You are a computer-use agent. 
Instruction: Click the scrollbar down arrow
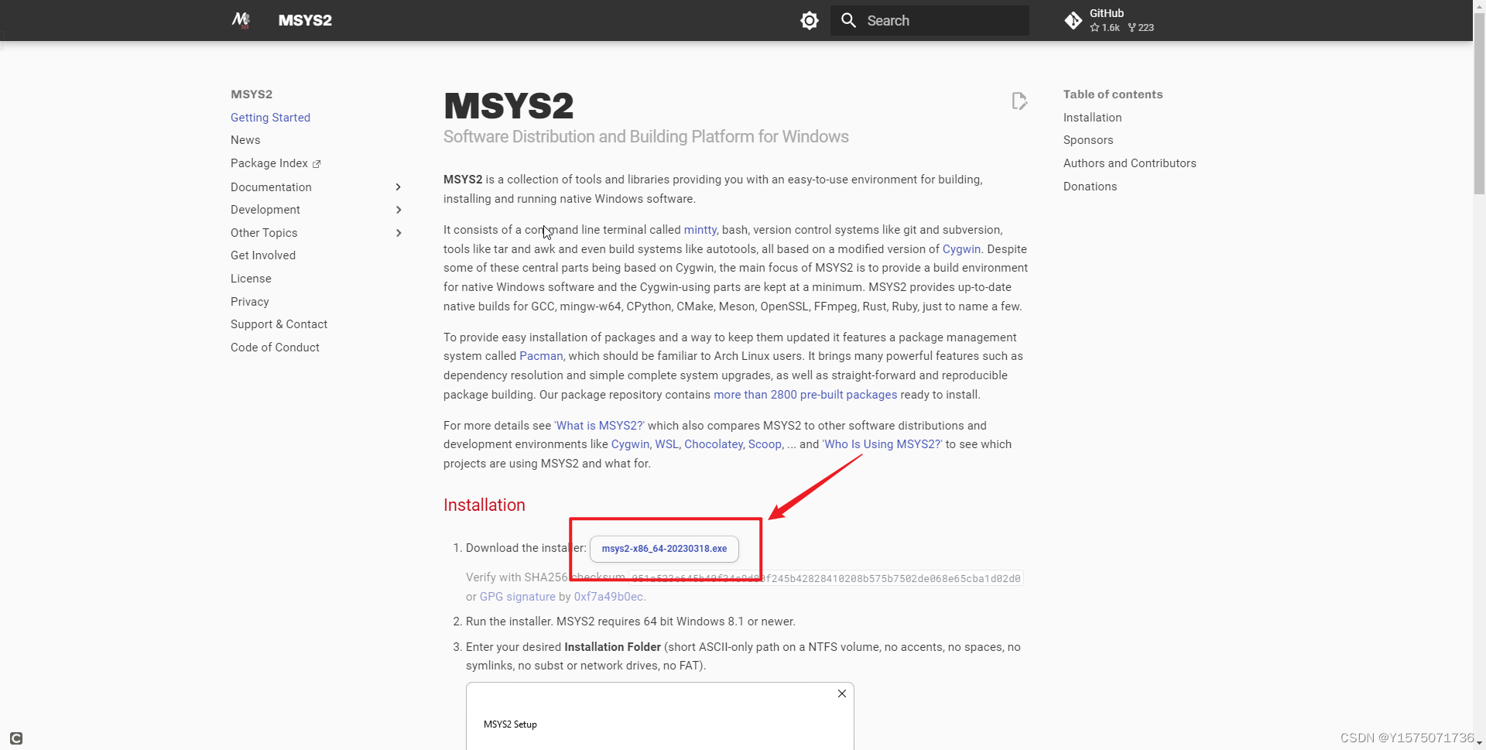1479,743
